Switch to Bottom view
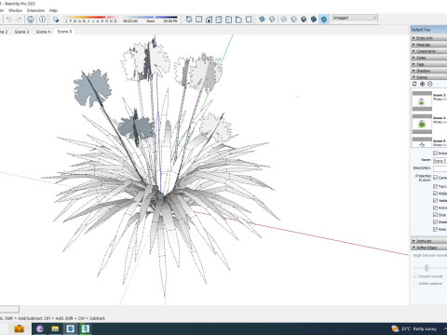This screenshot has width=447, height=335. coord(249,20)
